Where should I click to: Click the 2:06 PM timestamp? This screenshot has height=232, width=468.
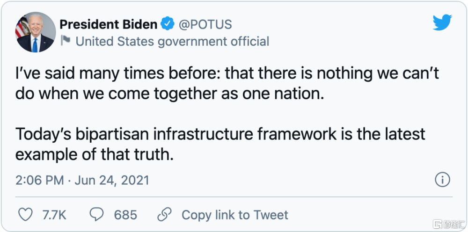[39, 180]
